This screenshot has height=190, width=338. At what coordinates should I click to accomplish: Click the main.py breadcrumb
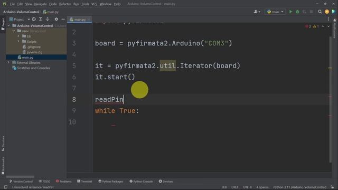click(x=51, y=12)
